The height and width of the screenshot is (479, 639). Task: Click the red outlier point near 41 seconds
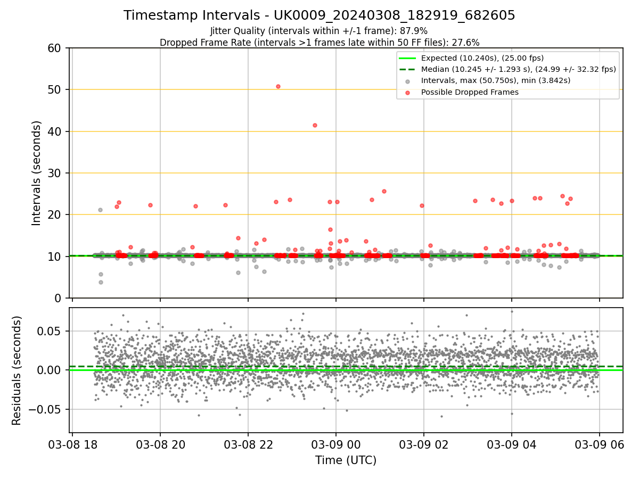[x=315, y=125]
